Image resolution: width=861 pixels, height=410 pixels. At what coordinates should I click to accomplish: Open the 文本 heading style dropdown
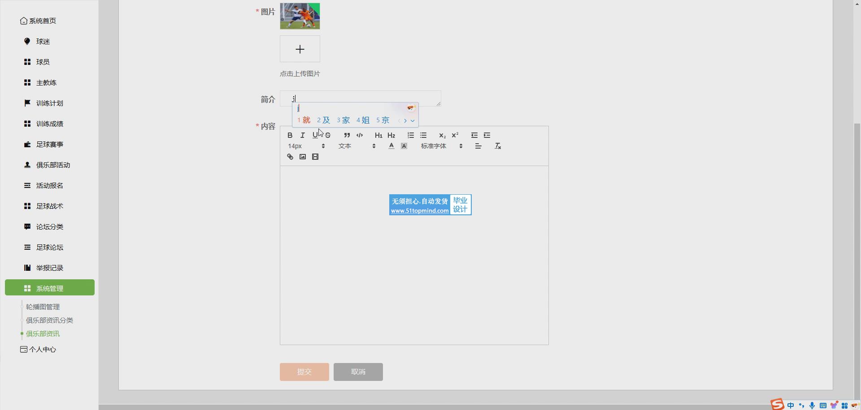tap(357, 146)
